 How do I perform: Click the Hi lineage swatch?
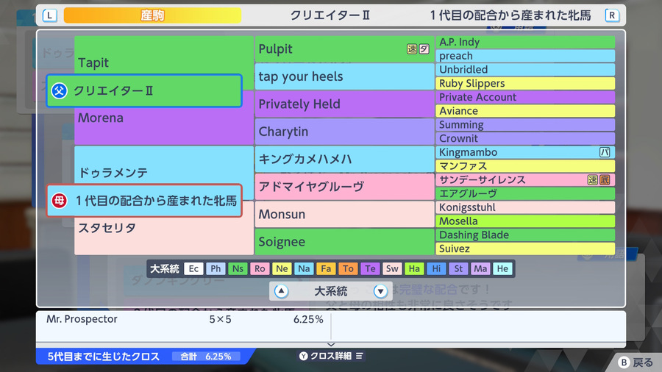[x=436, y=268]
